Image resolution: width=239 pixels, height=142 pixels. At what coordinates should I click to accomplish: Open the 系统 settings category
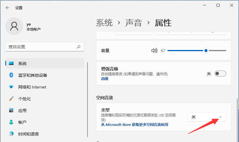click(x=45, y=63)
